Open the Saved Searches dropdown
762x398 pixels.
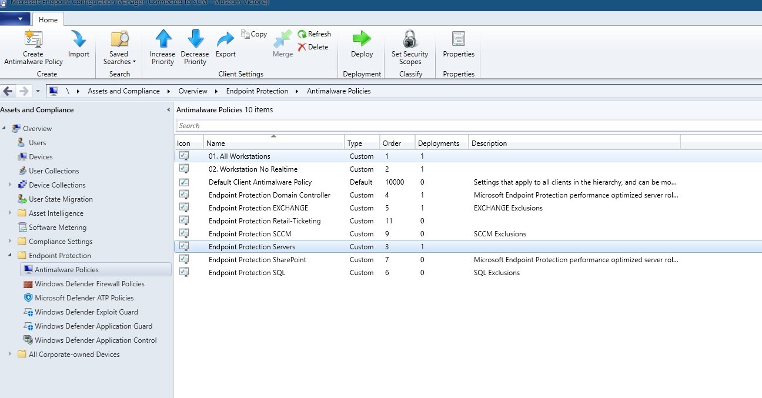(119, 48)
